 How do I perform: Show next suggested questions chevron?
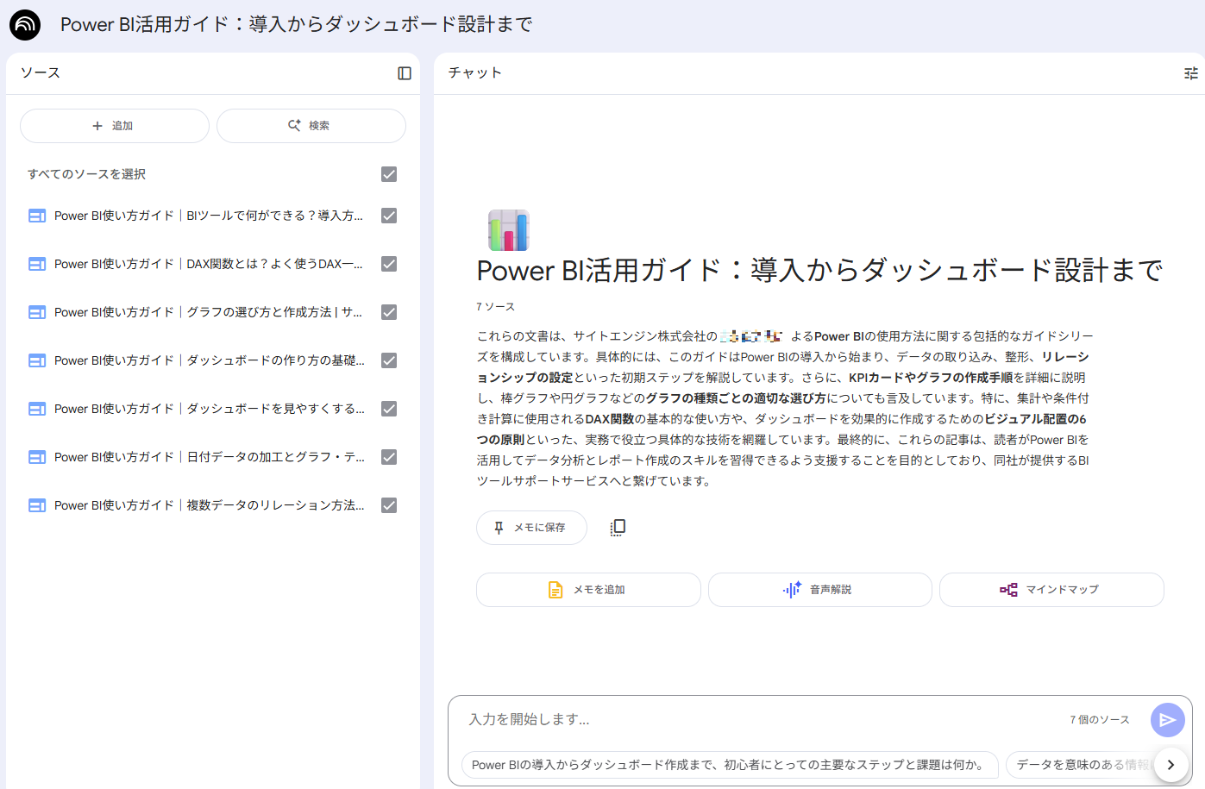pyautogui.click(x=1170, y=765)
